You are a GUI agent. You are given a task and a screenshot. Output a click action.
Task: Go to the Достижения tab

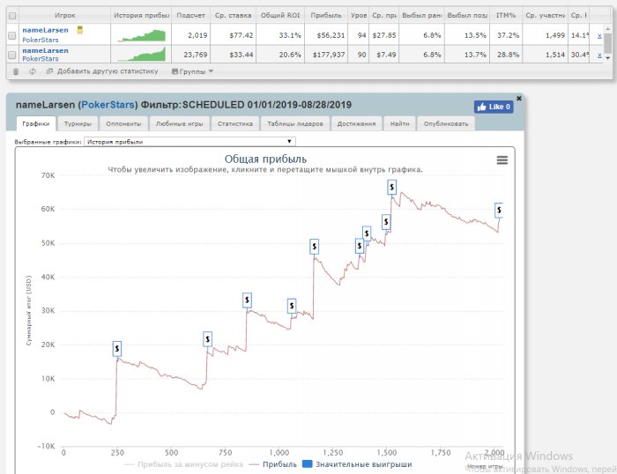pyautogui.click(x=356, y=123)
